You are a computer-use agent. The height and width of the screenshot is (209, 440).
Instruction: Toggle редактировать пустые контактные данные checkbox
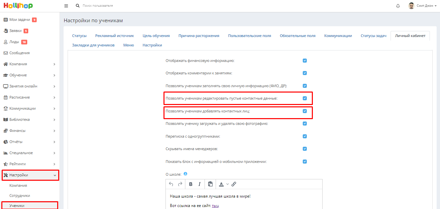[305, 98]
